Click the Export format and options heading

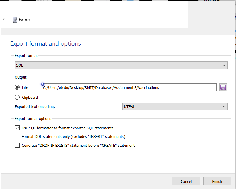45,43
